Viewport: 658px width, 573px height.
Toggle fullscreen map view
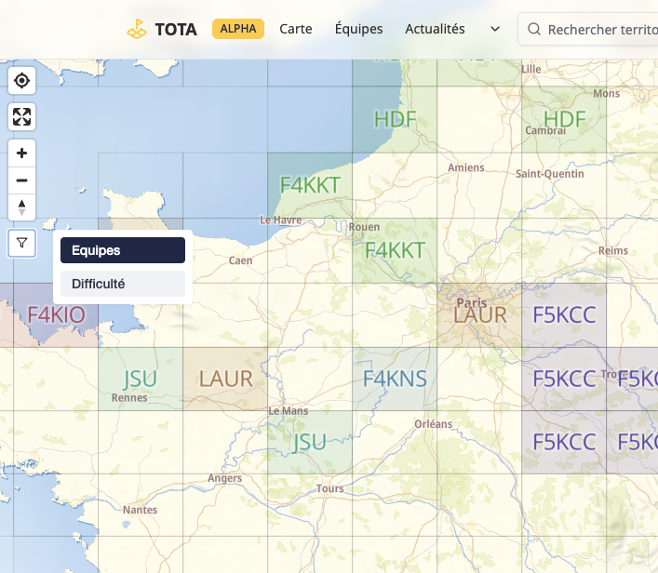point(22,117)
